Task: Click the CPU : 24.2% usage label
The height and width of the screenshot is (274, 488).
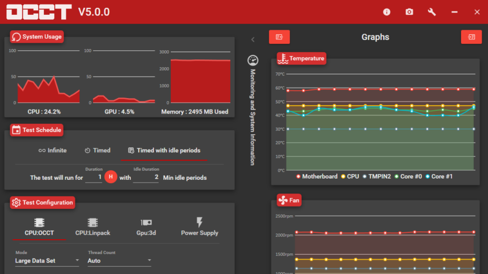Action: [44, 112]
